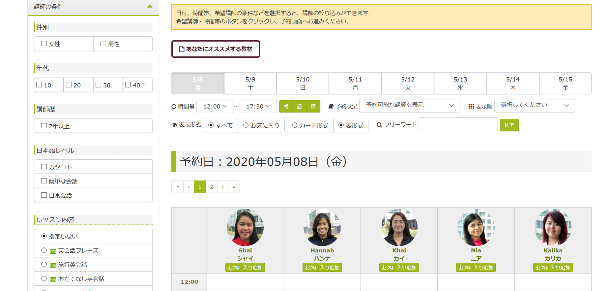Go to next page with › arrow

point(223,187)
